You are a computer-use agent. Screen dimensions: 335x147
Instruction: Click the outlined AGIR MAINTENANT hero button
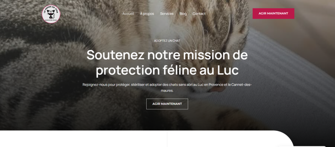pyautogui.click(x=167, y=104)
